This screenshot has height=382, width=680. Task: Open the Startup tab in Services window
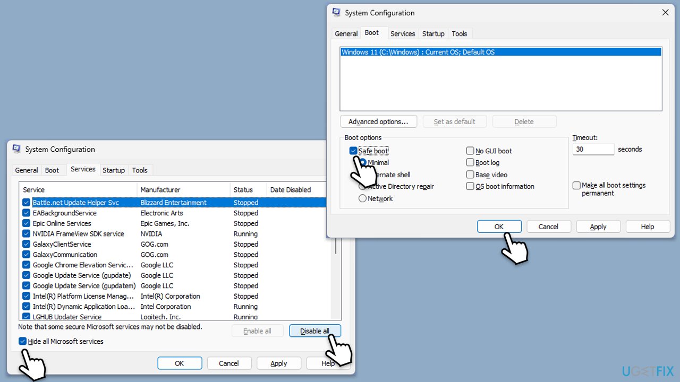113,170
